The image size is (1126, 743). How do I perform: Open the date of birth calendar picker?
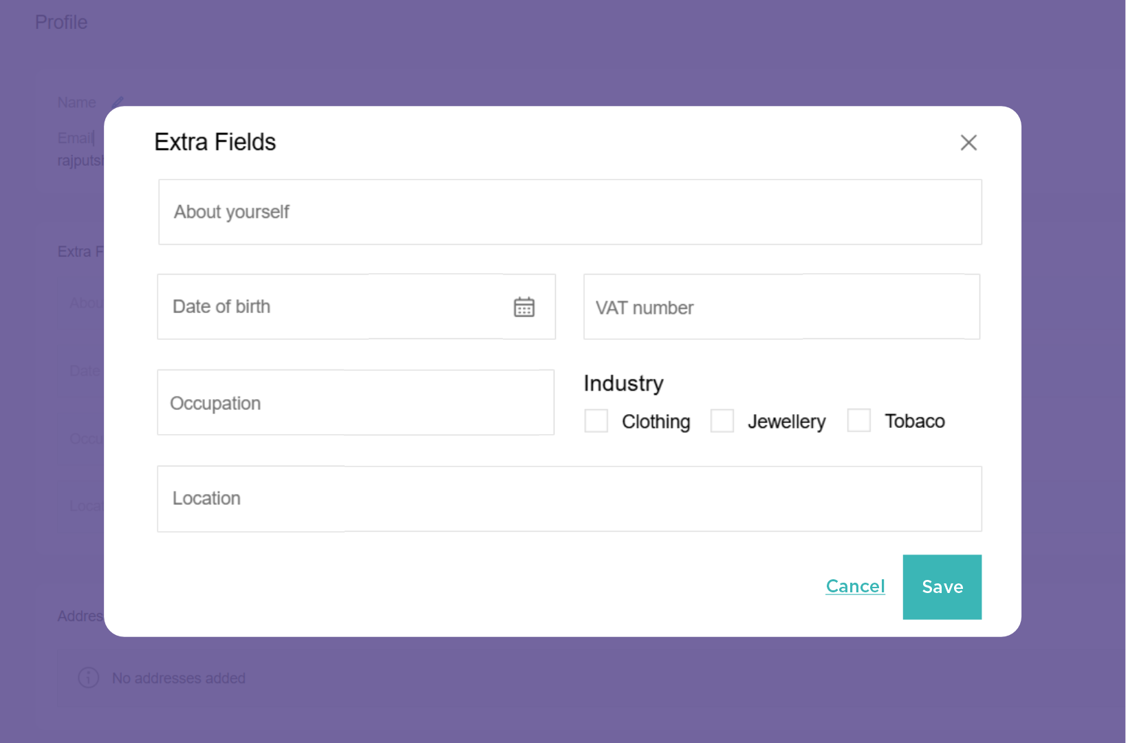[x=524, y=307]
